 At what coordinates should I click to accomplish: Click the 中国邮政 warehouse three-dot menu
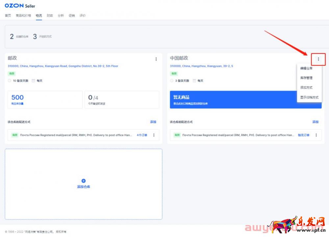[x=318, y=59]
